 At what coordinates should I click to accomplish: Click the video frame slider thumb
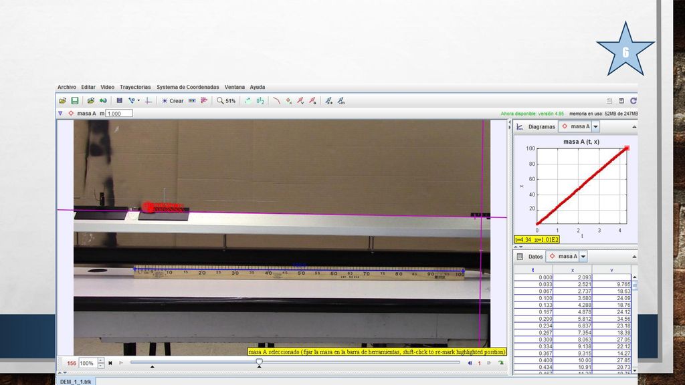(260, 362)
